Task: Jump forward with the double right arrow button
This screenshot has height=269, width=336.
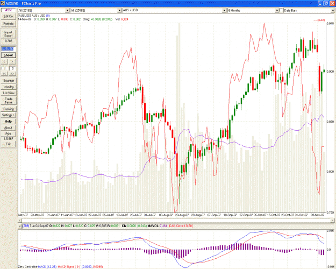Action: (x=12, y=74)
